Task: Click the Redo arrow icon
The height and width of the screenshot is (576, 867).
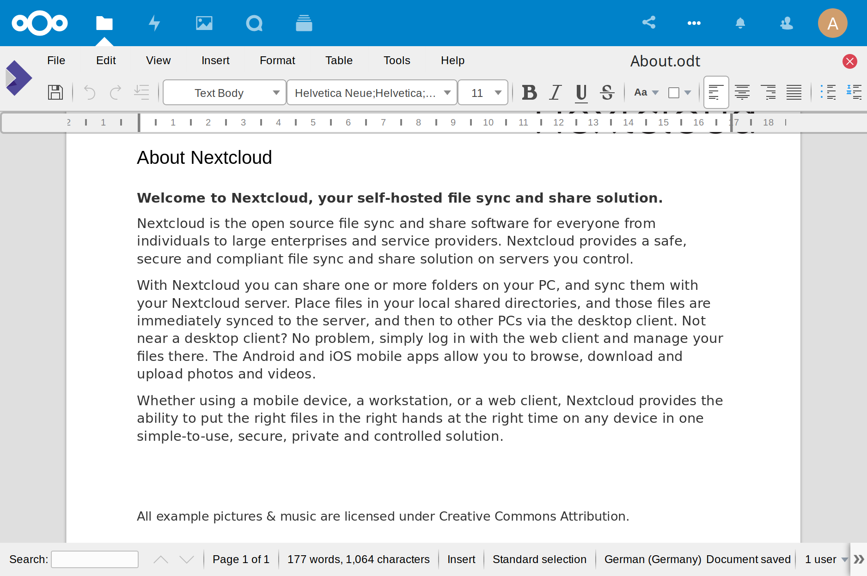Action: pyautogui.click(x=115, y=92)
